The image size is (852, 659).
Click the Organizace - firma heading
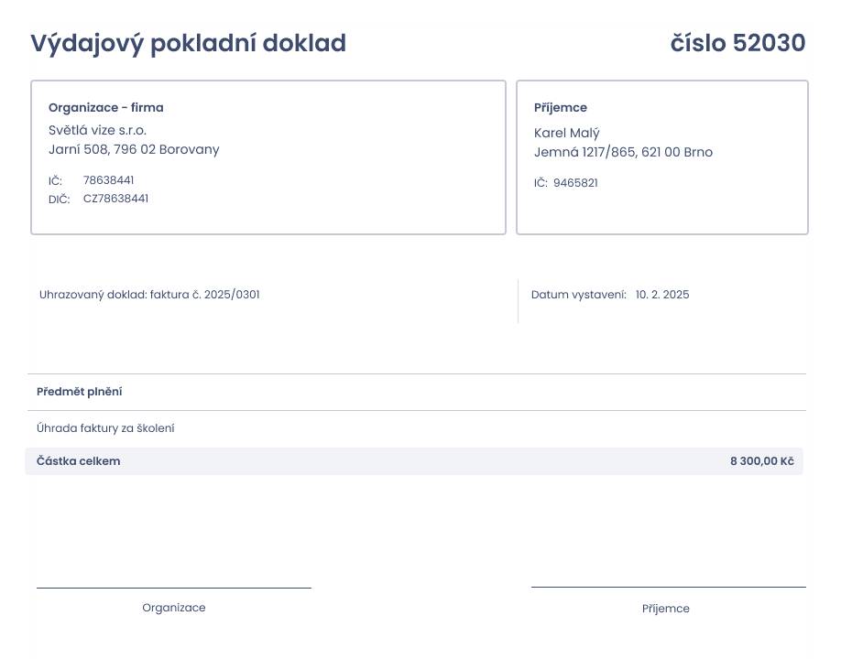point(106,107)
